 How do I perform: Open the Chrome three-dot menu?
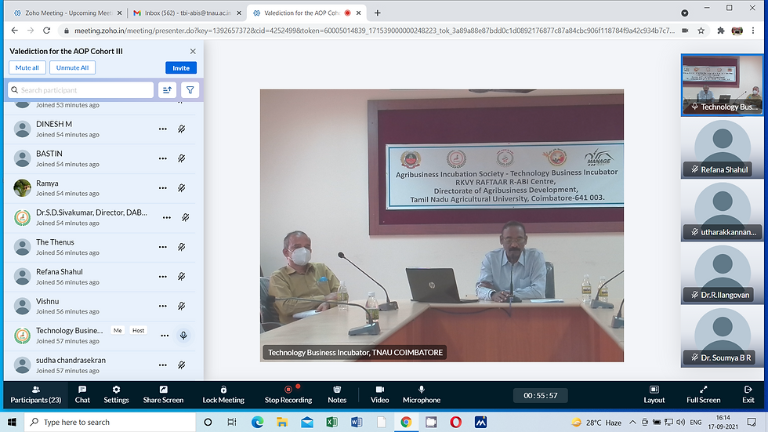click(x=753, y=31)
